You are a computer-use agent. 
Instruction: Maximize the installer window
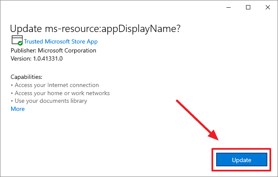(248, 7)
